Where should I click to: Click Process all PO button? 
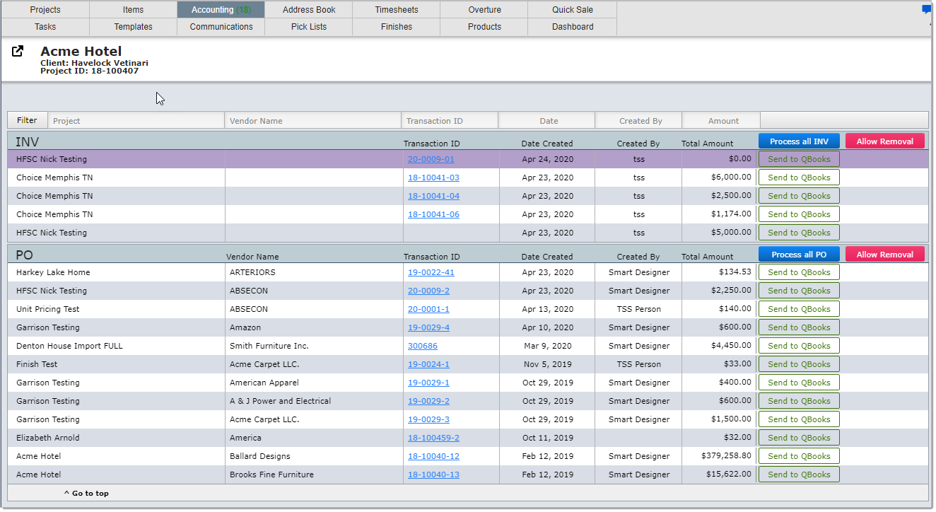point(799,255)
